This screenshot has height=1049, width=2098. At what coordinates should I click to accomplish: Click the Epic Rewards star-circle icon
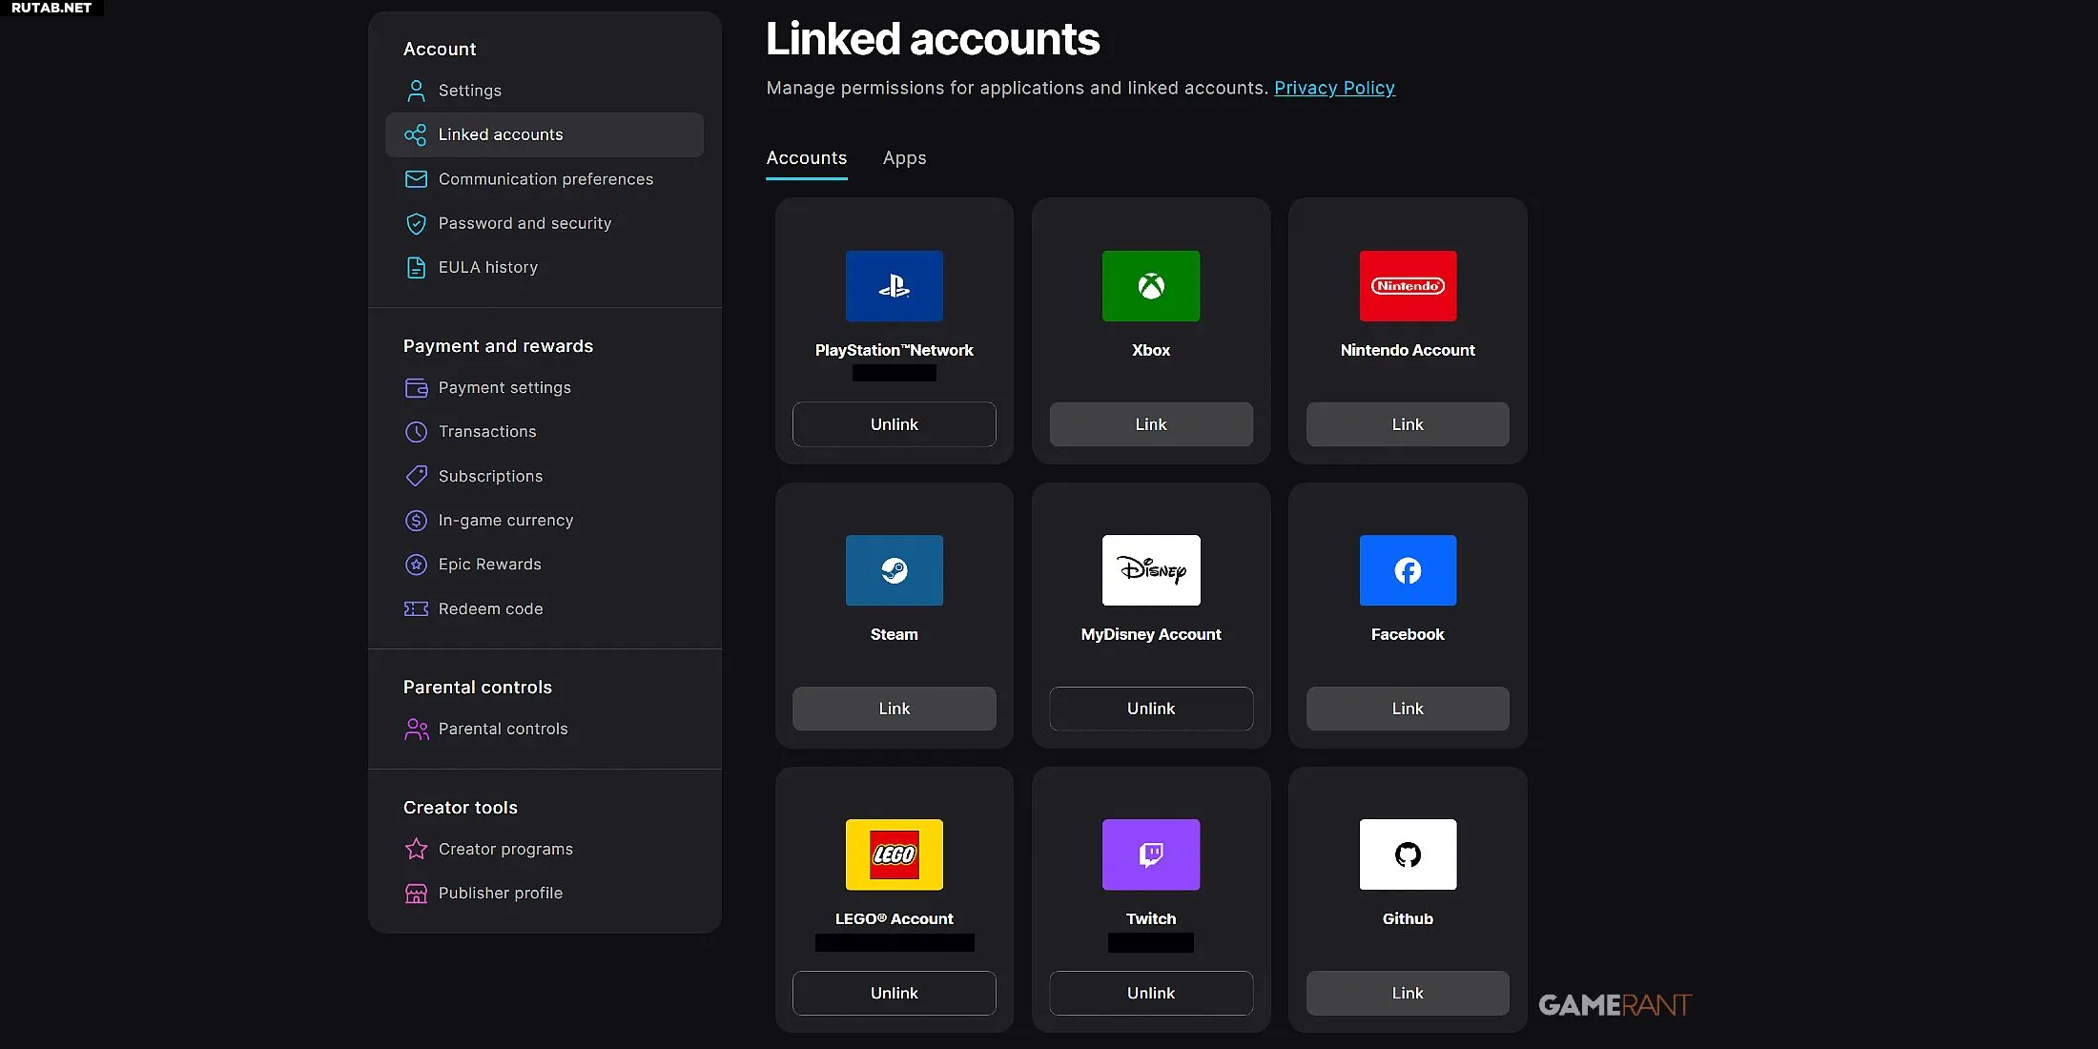click(416, 565)
